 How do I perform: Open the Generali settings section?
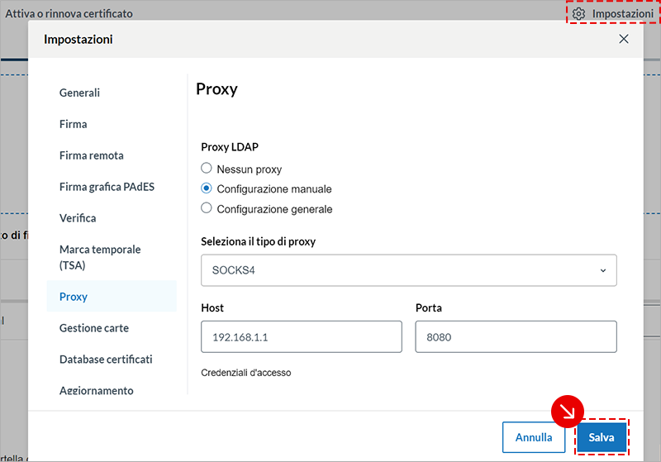pyautogui.click(x=79, y=93)
